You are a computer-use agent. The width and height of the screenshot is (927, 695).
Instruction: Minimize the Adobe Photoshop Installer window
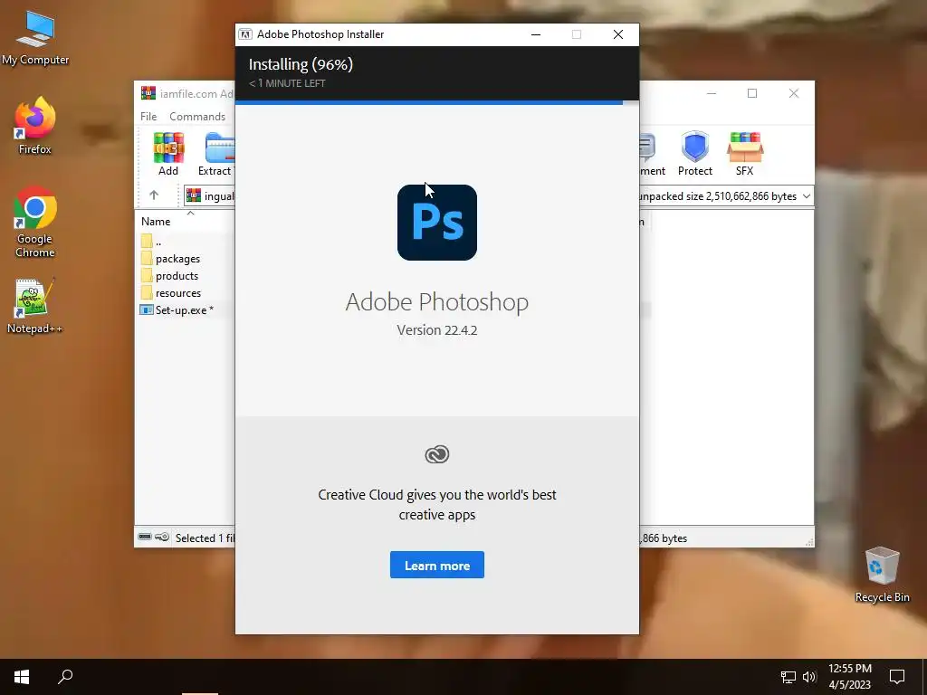coord(536,35)
